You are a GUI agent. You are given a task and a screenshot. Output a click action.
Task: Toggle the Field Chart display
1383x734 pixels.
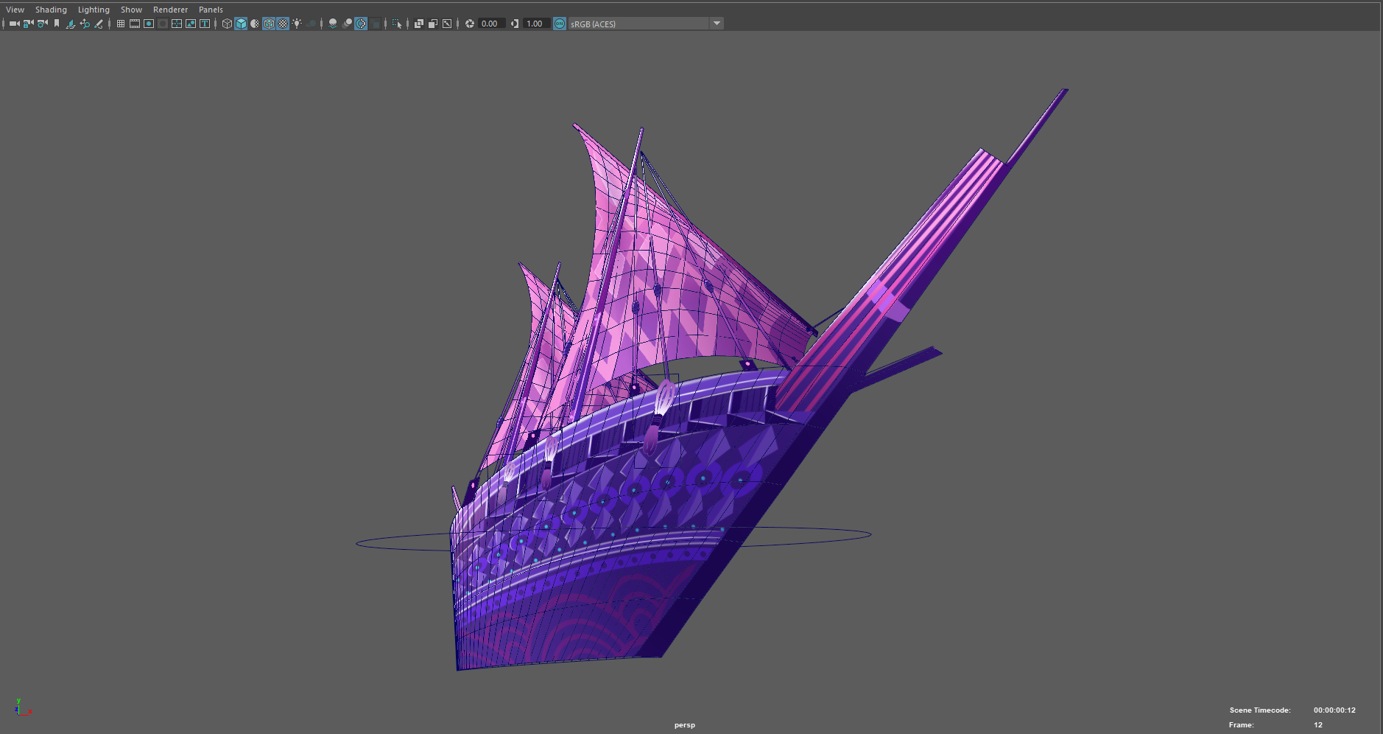coord(177,24)
